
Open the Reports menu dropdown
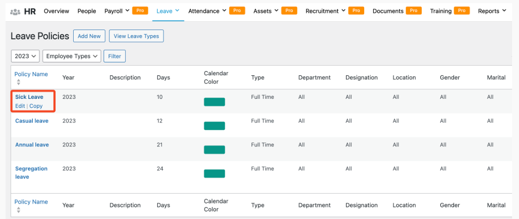pos(492,11)
